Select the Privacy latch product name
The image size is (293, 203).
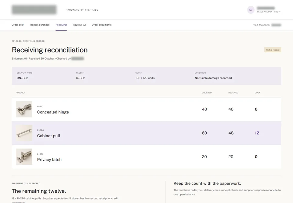49,159
